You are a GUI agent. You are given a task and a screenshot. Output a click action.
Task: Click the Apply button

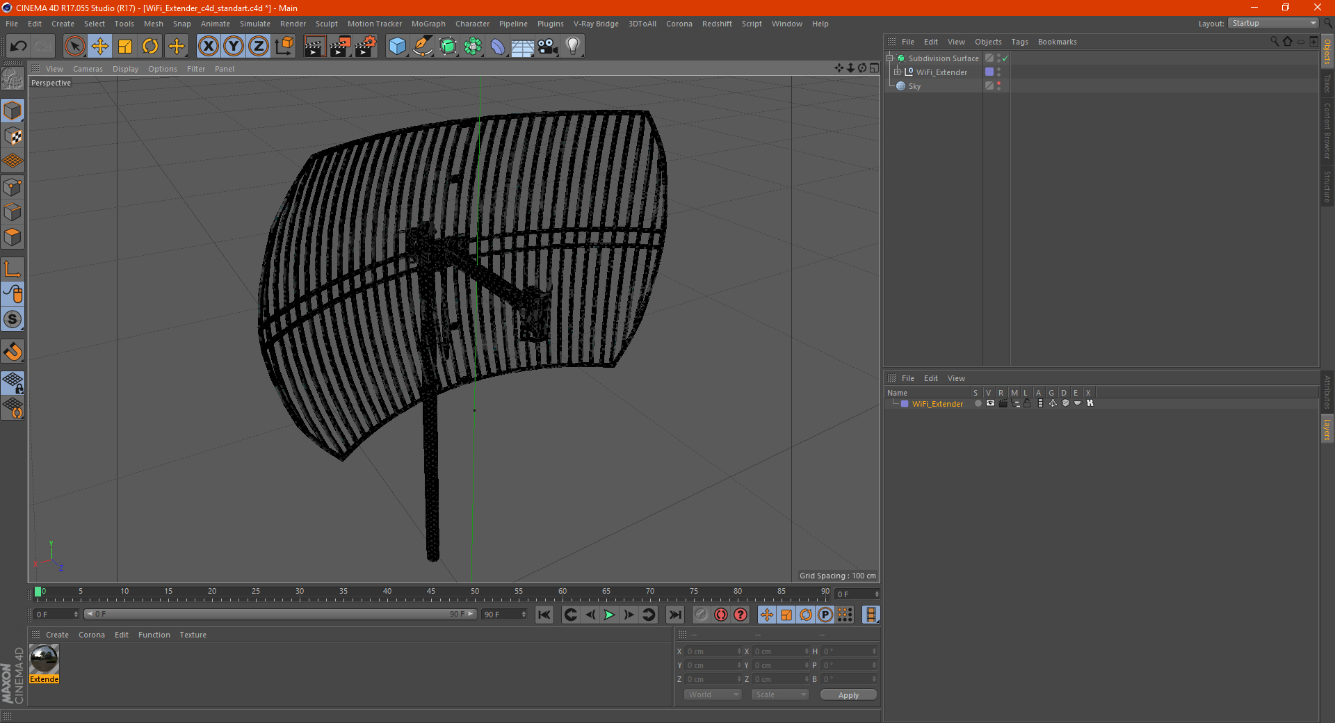point(848,694)
